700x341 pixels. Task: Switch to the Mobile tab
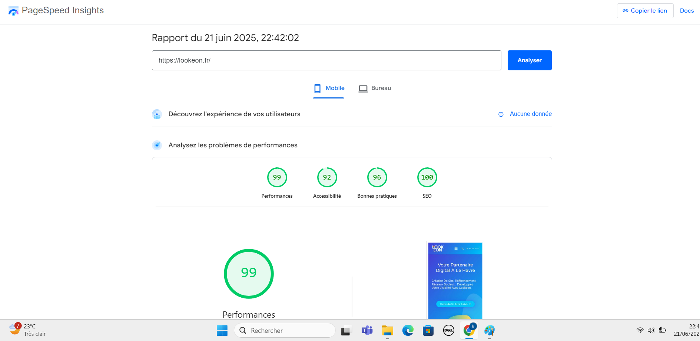tap(329, 88)
